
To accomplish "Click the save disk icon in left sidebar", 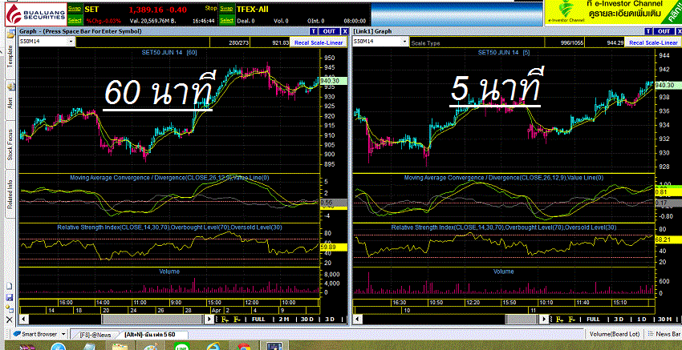I will click(x=10, y=298).
